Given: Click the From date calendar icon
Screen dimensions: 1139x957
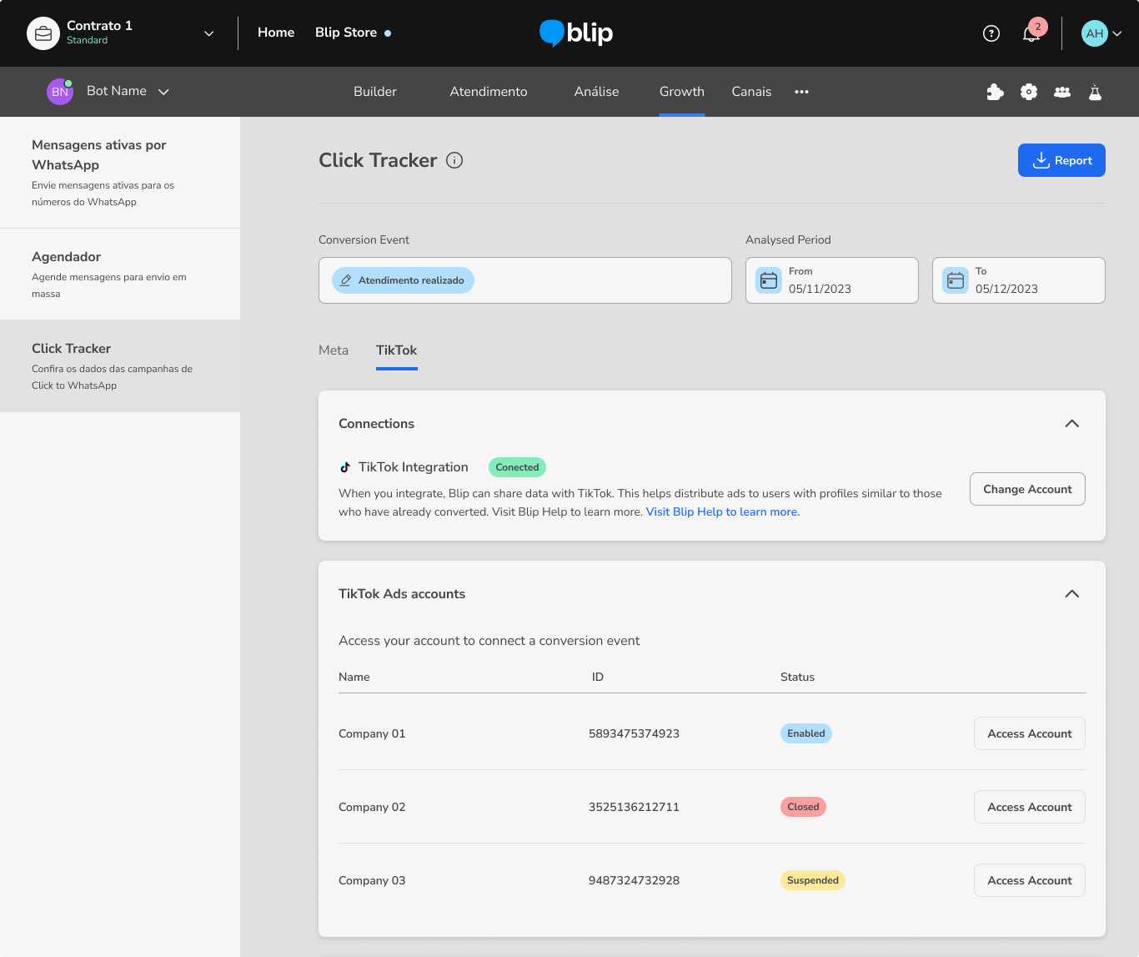Looking at the screenshot, I should coord(769,280).
